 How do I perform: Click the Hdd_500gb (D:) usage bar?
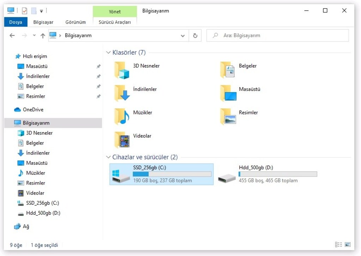(278, 174)
